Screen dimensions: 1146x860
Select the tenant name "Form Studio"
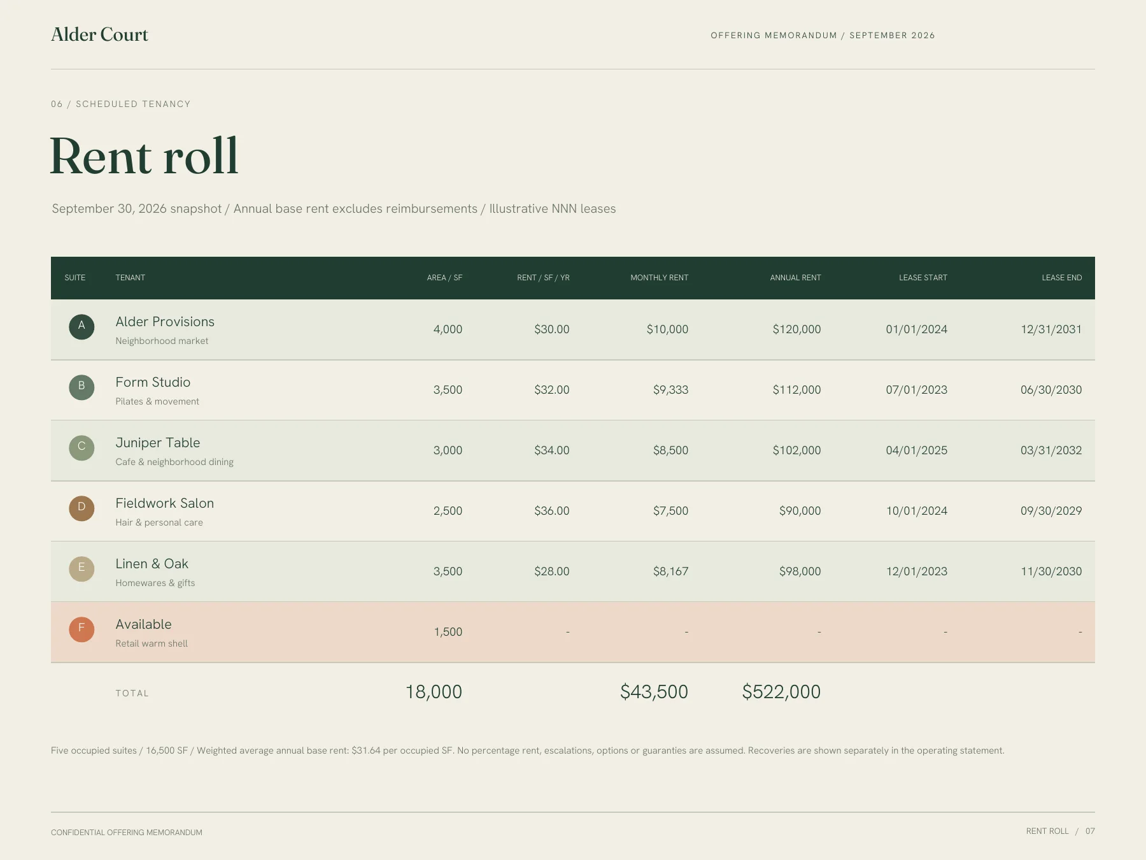[153, 382]
